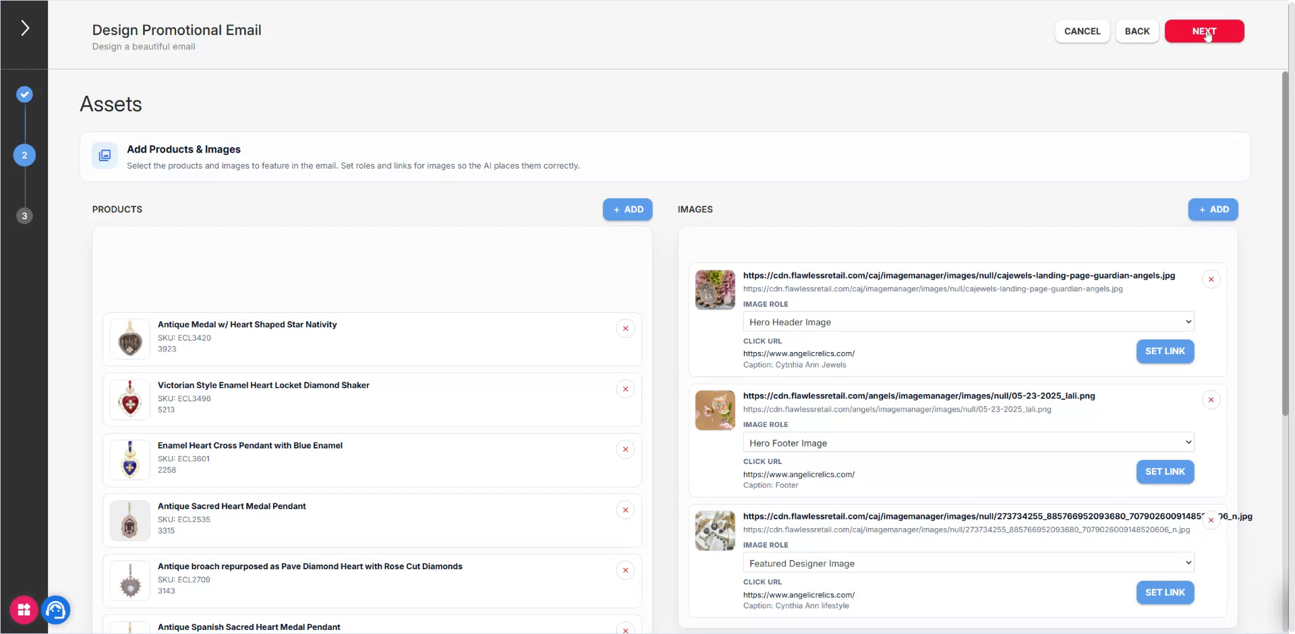Open the red apps grid launcher

[x=24, y=610]
